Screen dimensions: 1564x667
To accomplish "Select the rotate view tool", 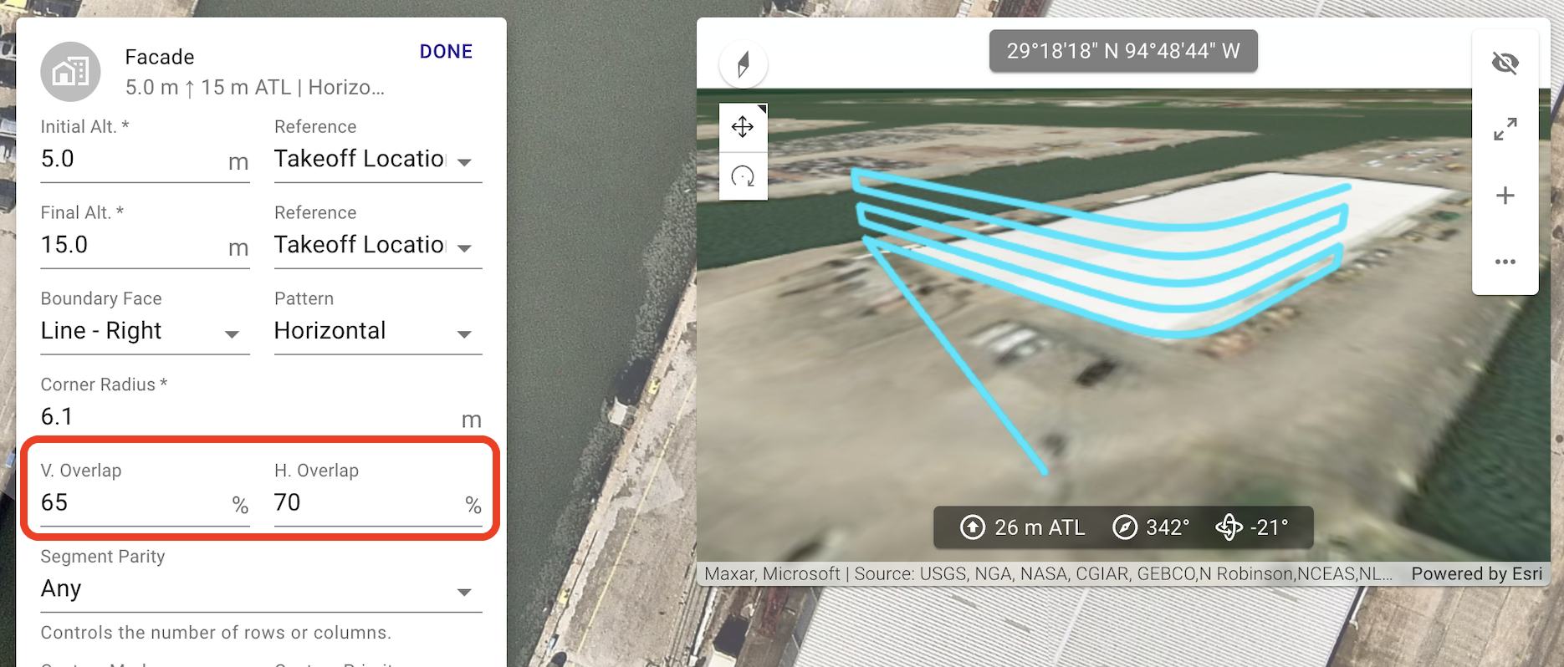I will pos(743,176).
